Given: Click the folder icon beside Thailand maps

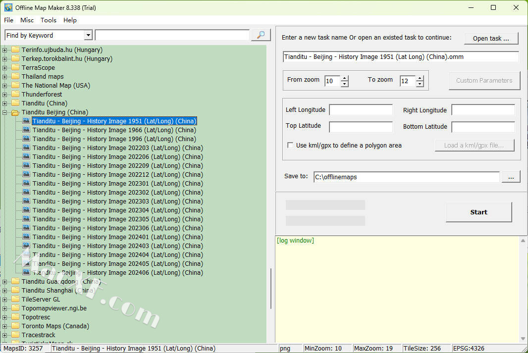Looking at the screenshot, I should click(15, 76).
